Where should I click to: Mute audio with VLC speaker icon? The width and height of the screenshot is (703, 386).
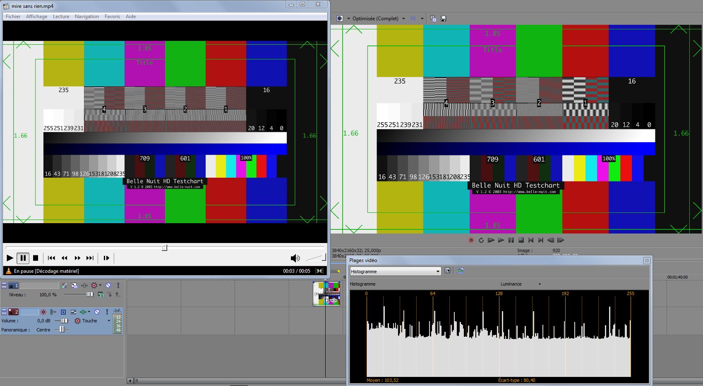[x=295, y=258]
